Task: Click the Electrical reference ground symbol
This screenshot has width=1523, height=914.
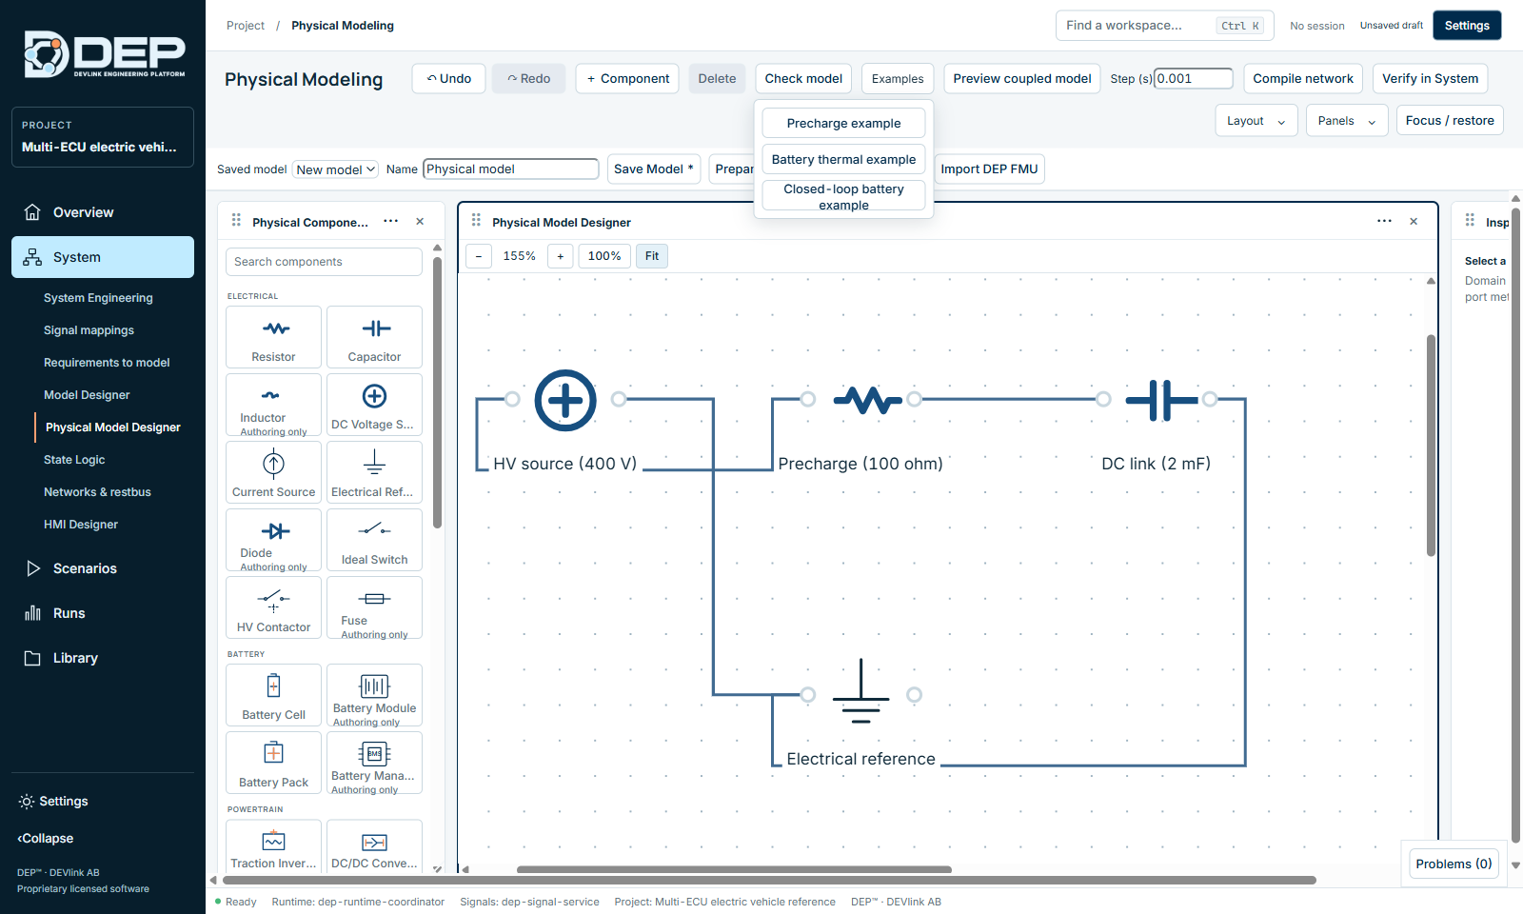Action: 860,692
